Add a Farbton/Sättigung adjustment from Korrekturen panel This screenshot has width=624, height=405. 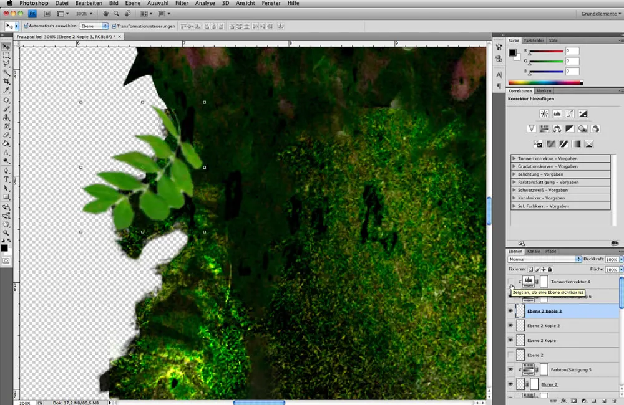[x=544, y=128]
